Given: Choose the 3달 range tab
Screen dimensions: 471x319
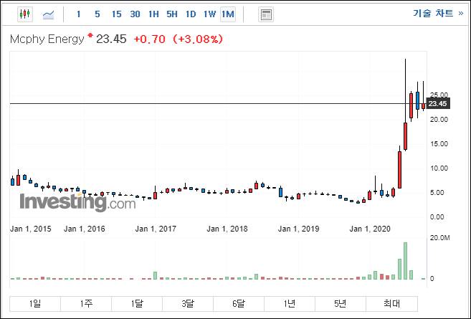Looking at the screenshot, I should click(x=188, y=304).
